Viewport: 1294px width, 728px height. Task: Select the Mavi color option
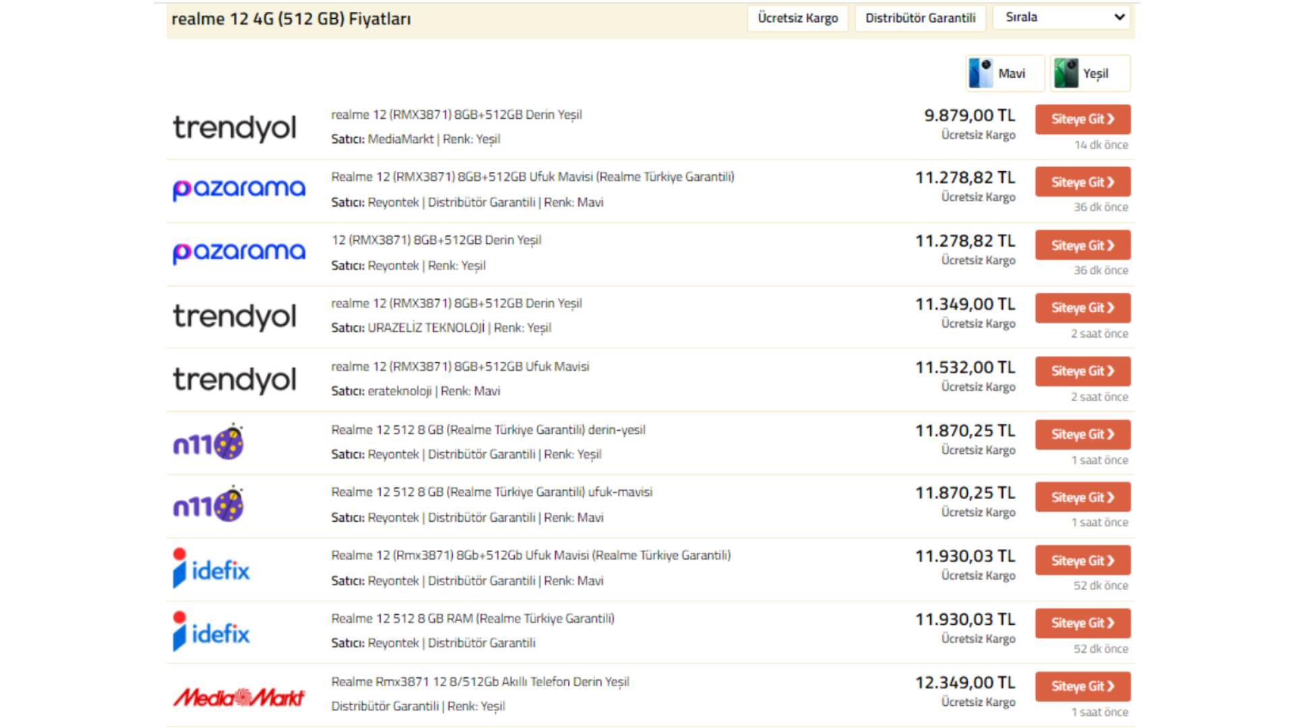pyautogui.click(x=1005, y=73)
